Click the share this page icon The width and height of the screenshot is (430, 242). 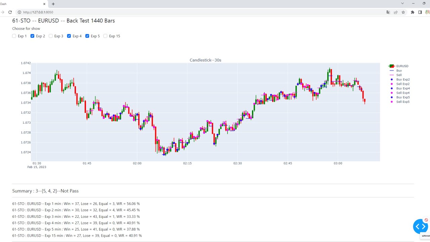(x=396, y=12)
